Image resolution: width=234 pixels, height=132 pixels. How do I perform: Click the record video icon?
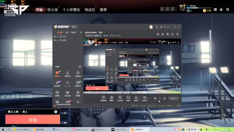click(155, 98)
